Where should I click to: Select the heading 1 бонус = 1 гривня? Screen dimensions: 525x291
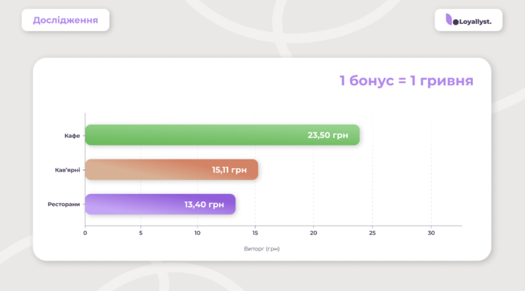pyautogui.click(x=406, y=81)
